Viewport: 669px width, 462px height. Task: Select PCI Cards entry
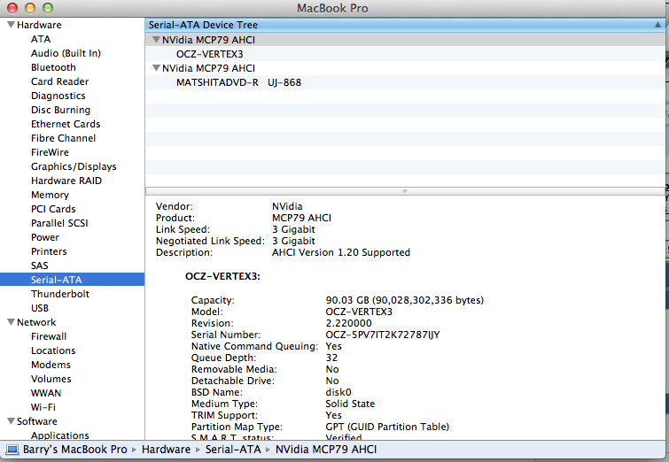[53, 209]
